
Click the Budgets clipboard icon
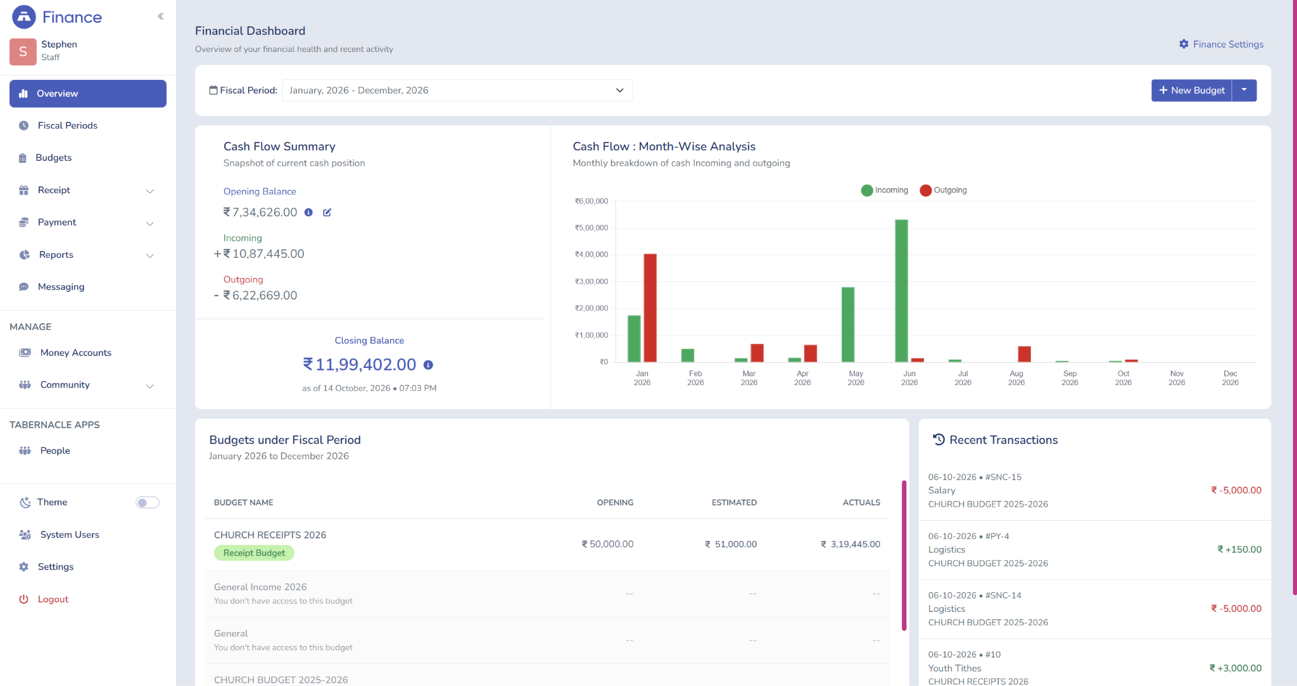click(x=23, y=158)
